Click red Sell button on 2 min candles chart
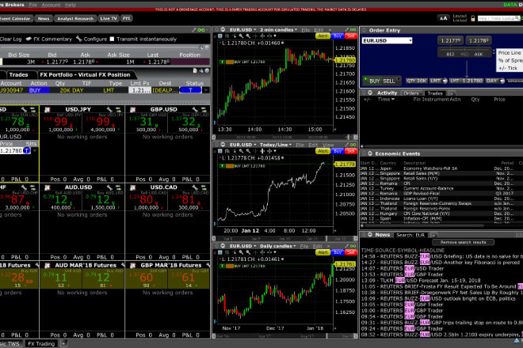The width and height of the screenshot is (523, 348). [x=350, y=36]
